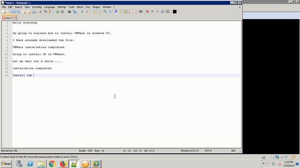300x168 pixels.
Task: Click the UTF-8 encoding status entry
Action: tap(208, 151)
